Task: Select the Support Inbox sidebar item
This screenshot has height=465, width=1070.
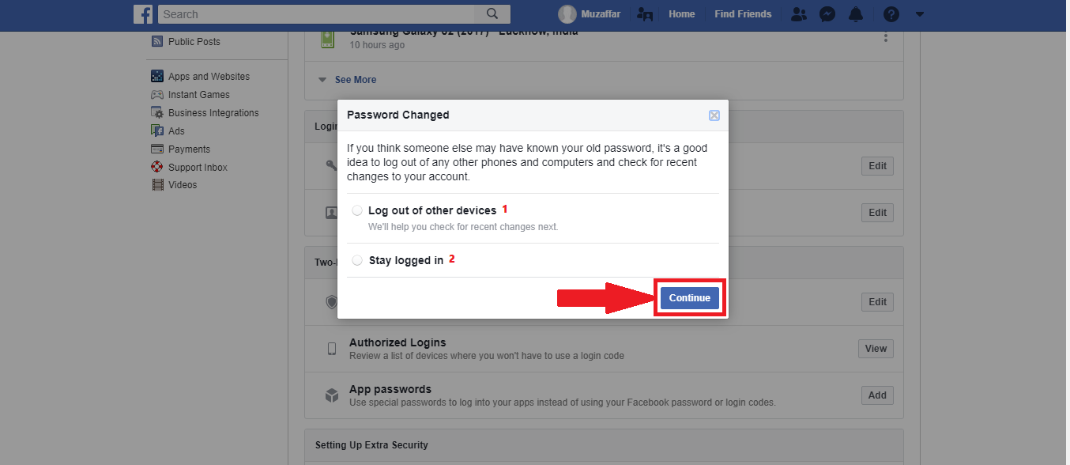Action: 196,167
